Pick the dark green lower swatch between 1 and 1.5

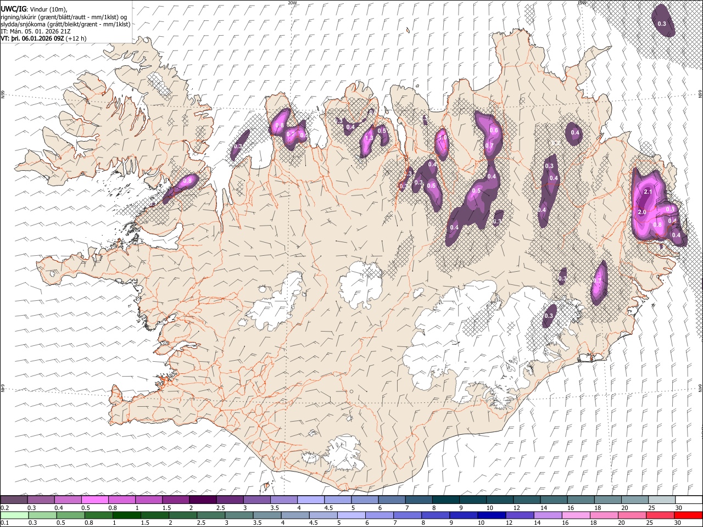pos(126,515)
